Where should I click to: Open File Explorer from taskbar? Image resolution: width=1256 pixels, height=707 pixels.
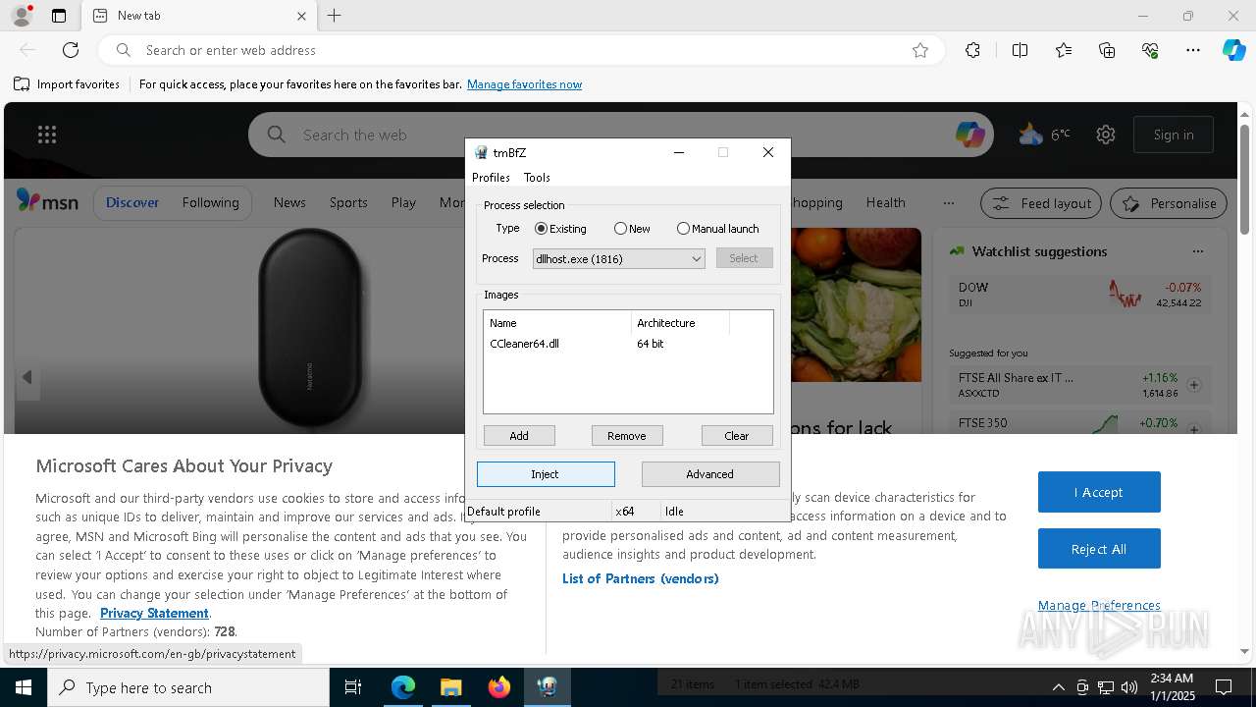coord(450,687)
